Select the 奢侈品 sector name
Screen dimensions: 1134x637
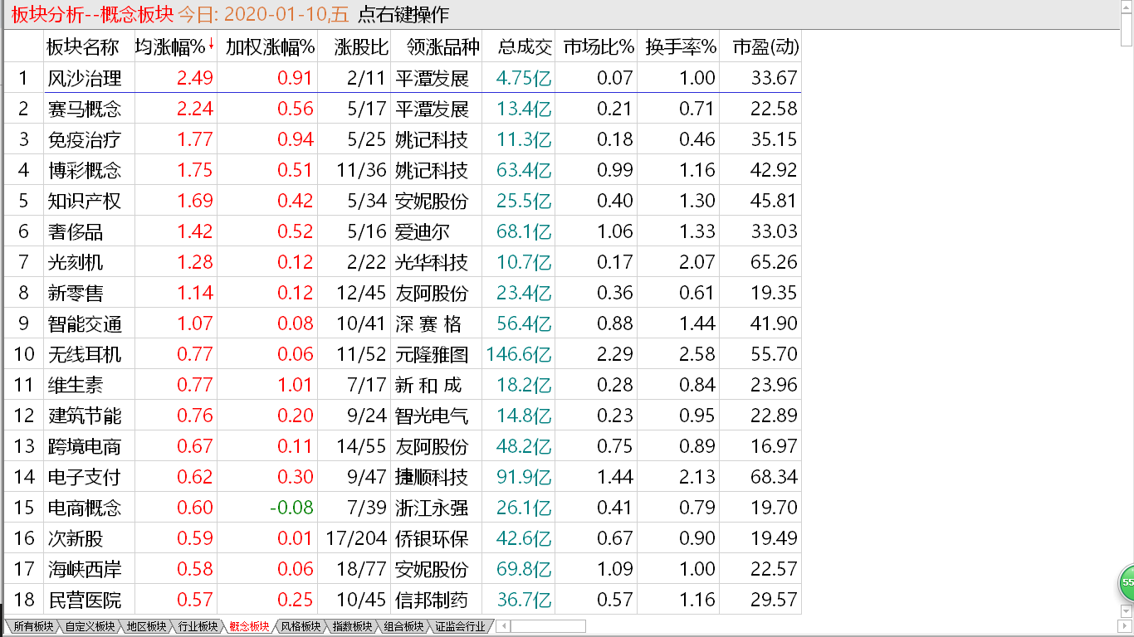(x=76, y=231)
